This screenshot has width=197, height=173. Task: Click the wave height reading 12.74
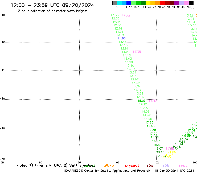(190, 19)
